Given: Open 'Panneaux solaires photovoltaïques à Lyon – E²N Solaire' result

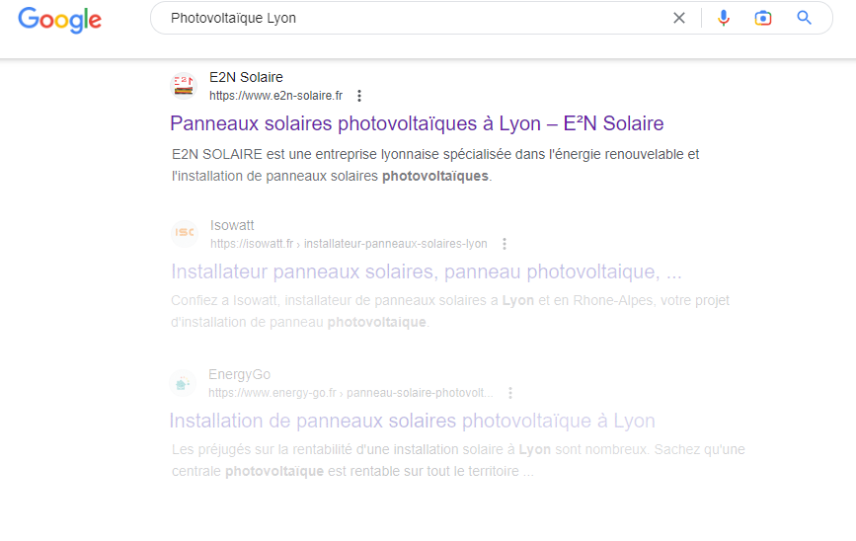Looking at the screenshot, I should point(417,123).
